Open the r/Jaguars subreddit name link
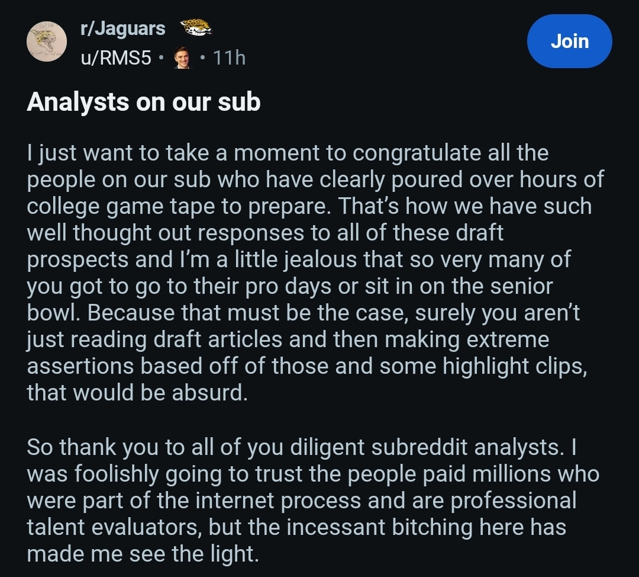The width and height of the screenshot is (639, 577). (x=123, y=28)
